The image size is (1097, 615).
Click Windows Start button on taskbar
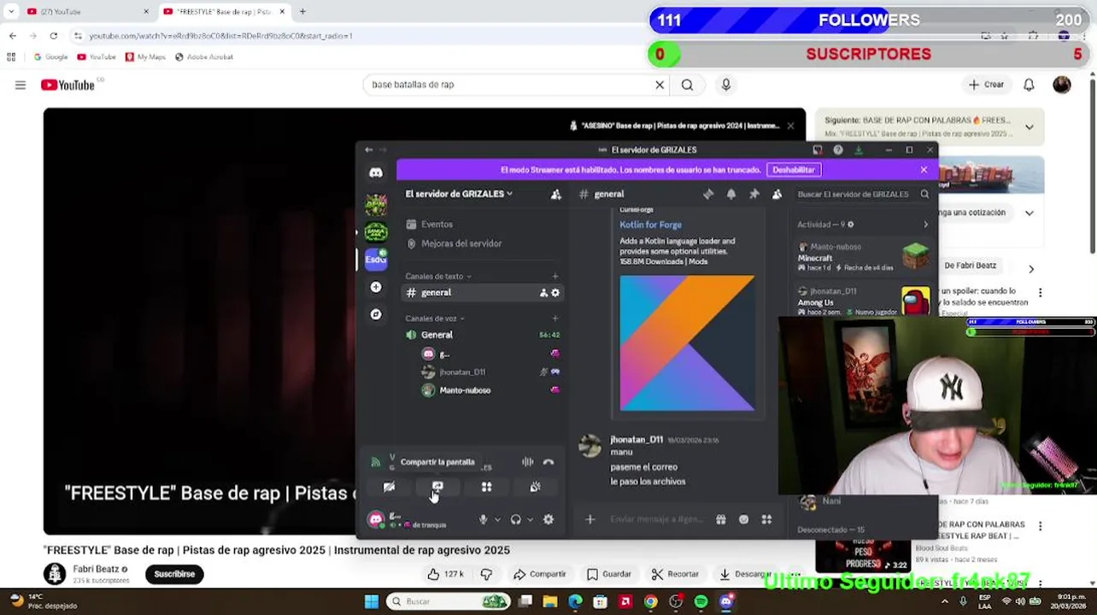click(372, 601)
